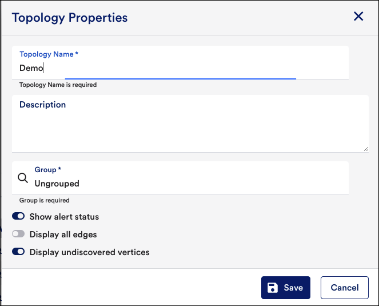Image resolution: width=379 pixels, height=306 pixels.
Task: Cancel the topology properties changes
Action: [345, 288]
